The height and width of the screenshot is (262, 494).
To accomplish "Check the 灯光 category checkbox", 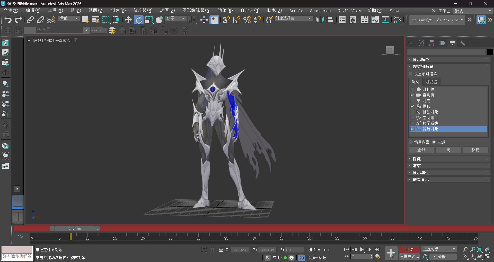I will pyautogui.click(x=412, y=101).
